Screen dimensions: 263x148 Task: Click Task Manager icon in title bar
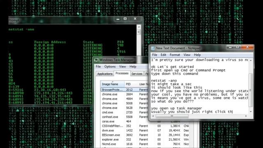96,60
